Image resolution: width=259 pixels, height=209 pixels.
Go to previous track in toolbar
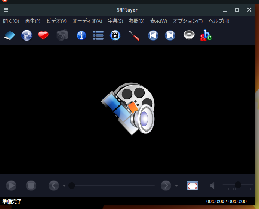pos(153,35)
